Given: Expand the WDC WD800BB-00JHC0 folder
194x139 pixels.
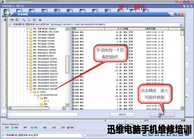Looking at the screenshot, I should [x=27, y=56].
